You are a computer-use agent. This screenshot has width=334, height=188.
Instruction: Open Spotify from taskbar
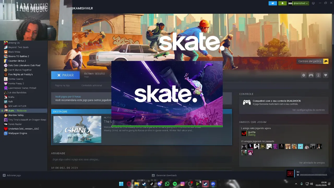click(x=175, y=184)
